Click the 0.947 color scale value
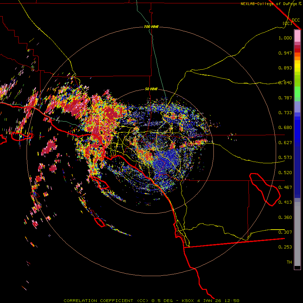The image size is (303, 303). coord(285,53)
